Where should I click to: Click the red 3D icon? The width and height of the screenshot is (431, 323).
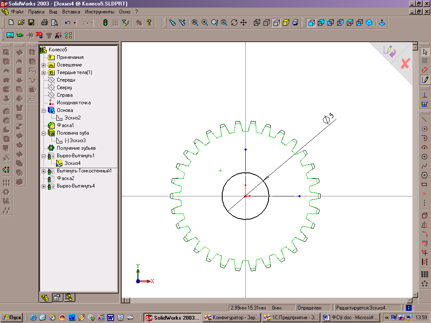pyautogui.click(x=39, y=35)
